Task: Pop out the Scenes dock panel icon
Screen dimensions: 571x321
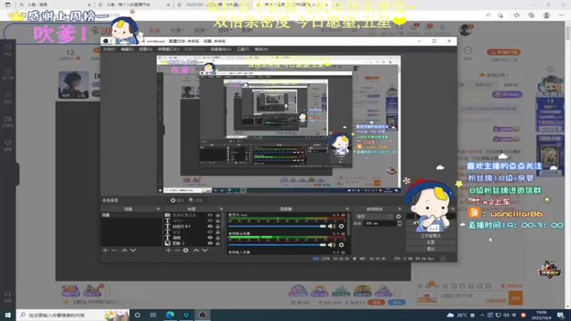Action: pyautogui.click(x=158, y=209)
